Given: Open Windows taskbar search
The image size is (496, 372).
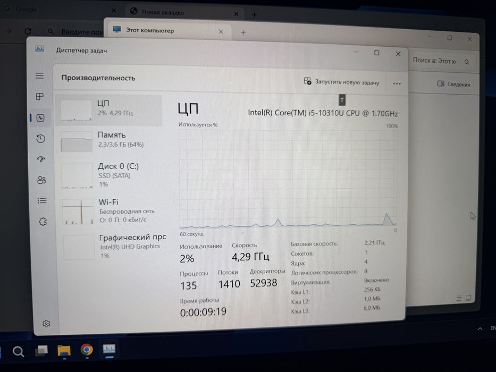Looking at the screenshot, I should point(18,351).
